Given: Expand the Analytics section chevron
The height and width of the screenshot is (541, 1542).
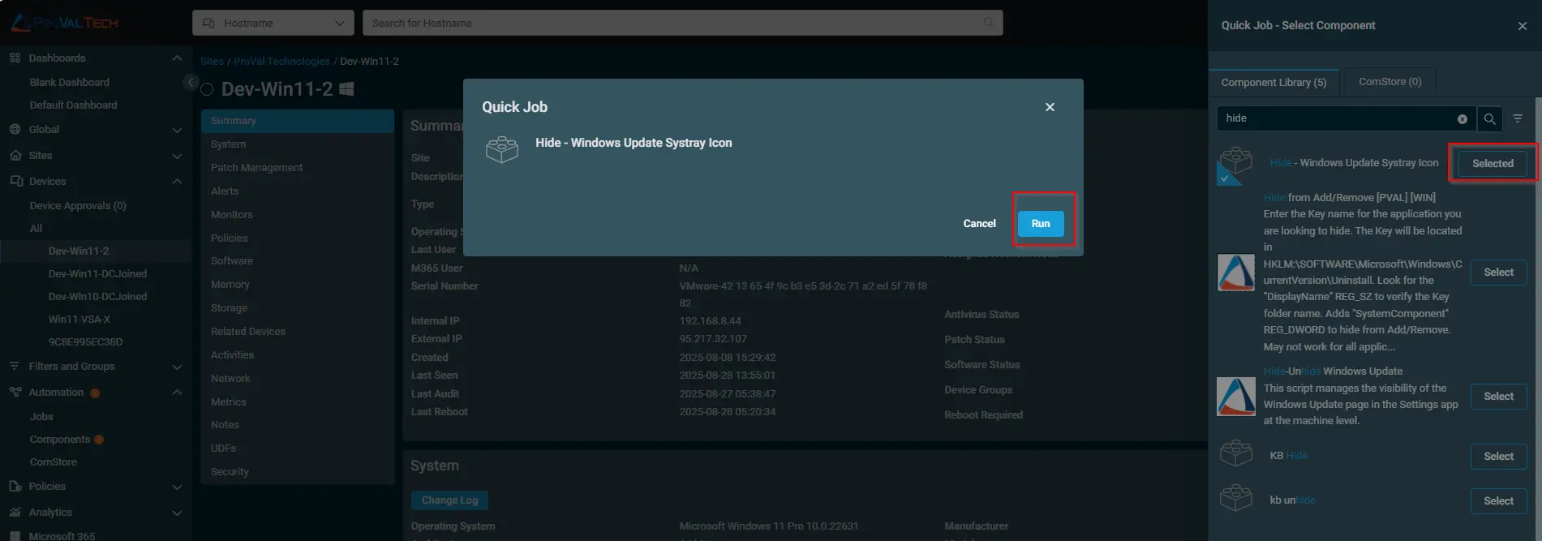Looking at the screenshot, I should (x=177, y=513).
